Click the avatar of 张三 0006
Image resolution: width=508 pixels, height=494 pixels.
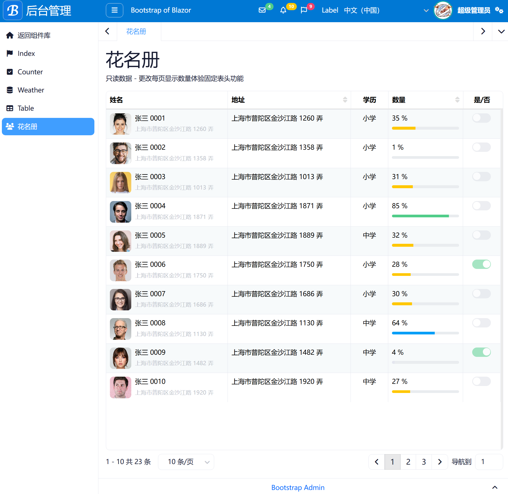tap(121, 270)
